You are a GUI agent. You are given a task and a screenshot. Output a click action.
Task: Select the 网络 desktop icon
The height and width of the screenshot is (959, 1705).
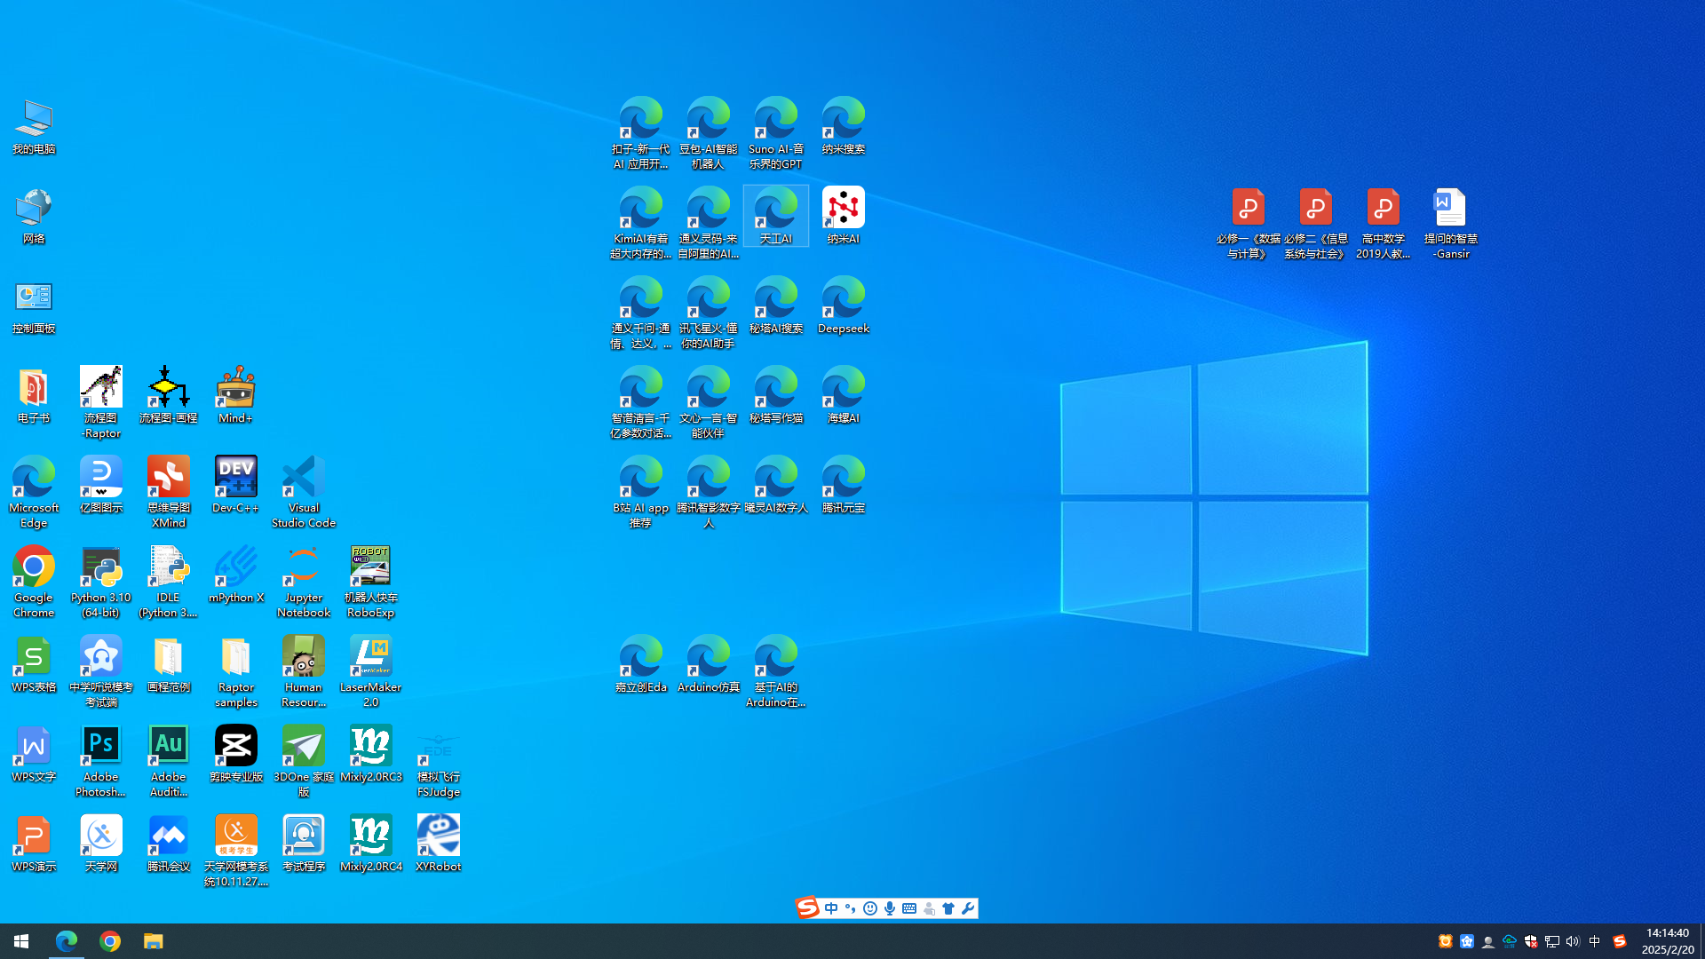34,218
